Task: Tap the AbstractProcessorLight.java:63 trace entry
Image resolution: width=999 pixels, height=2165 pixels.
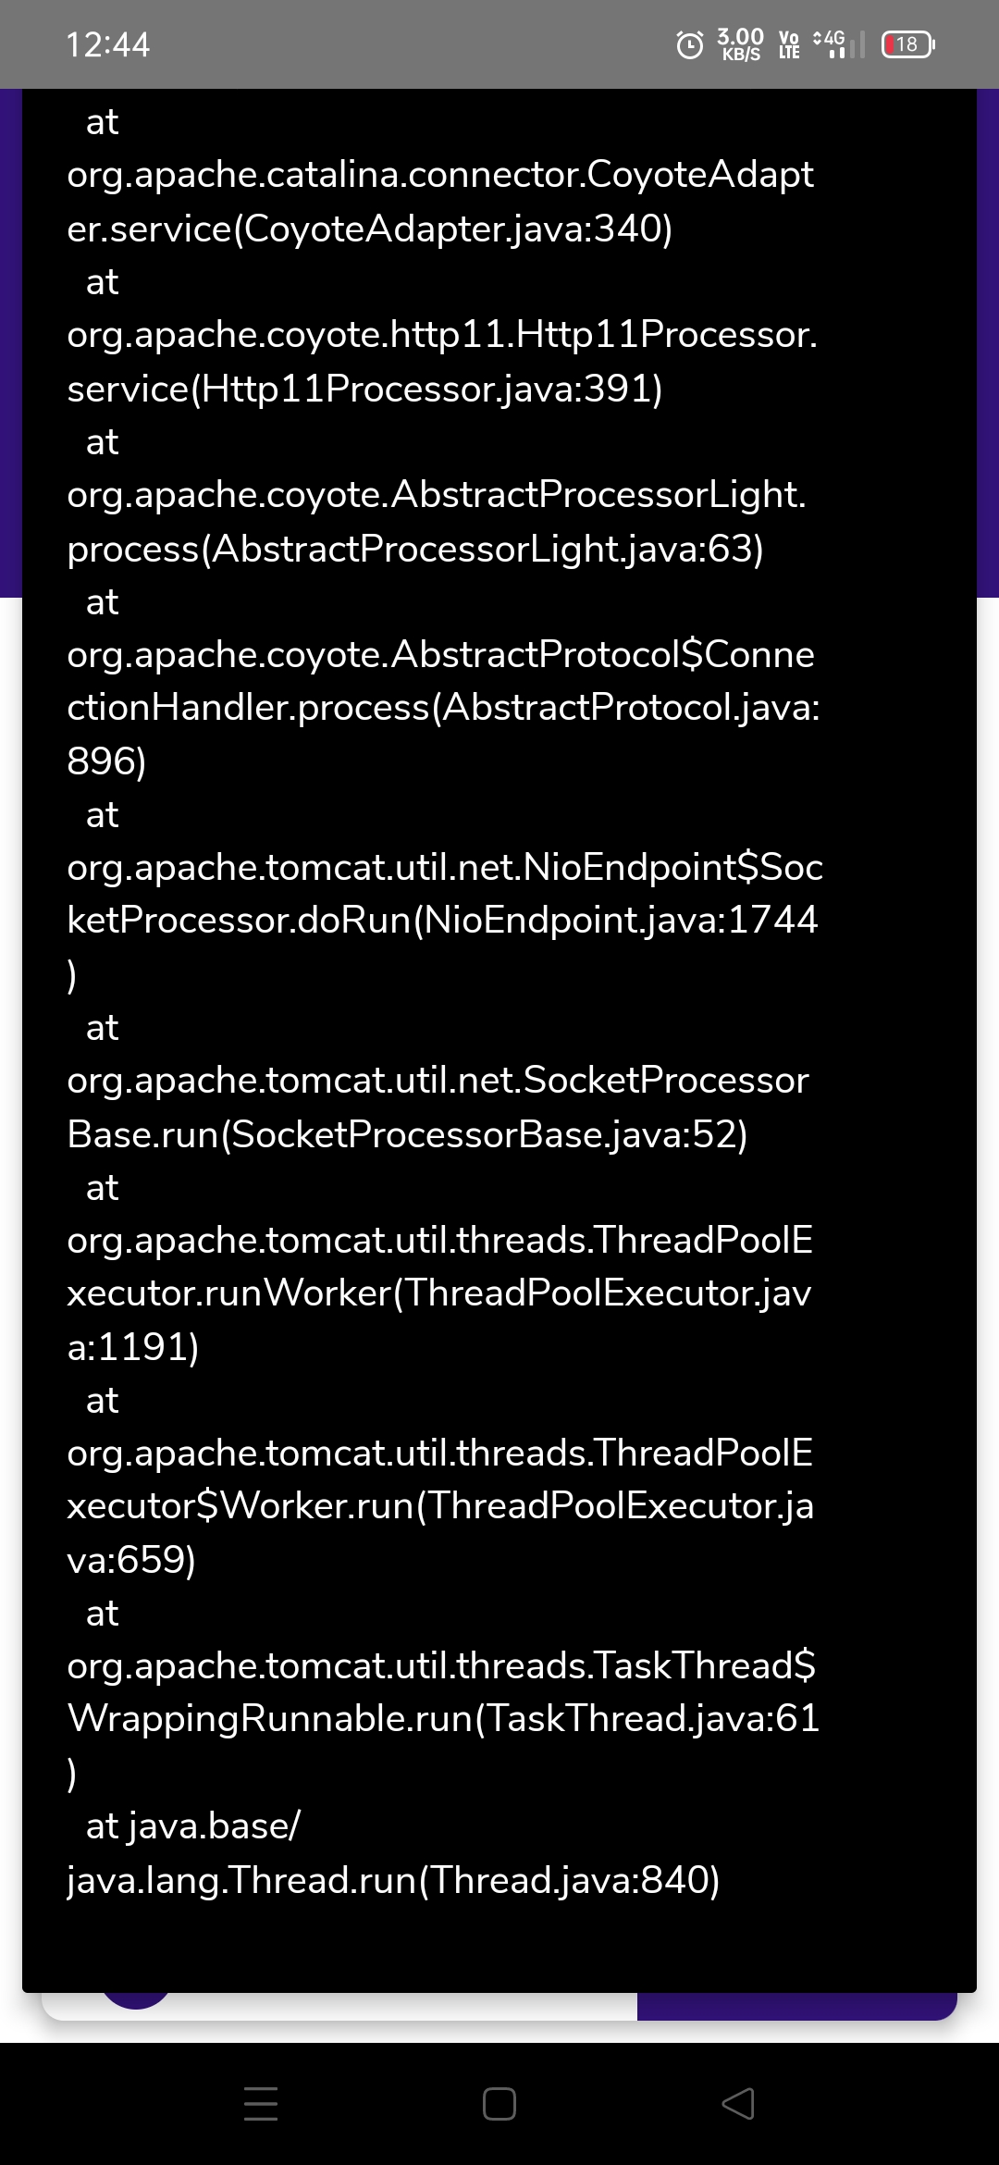Action: coord(435,521)
